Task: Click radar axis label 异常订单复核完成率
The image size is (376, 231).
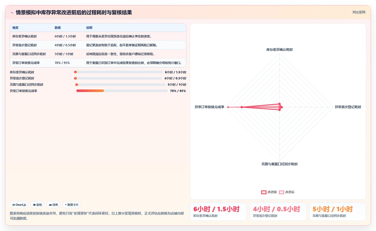Action: (209, 107)
